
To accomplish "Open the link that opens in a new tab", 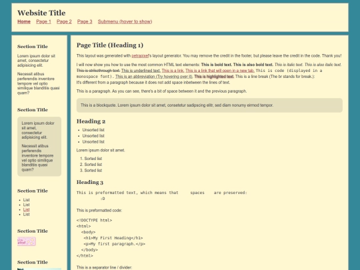I will [220, 71].
